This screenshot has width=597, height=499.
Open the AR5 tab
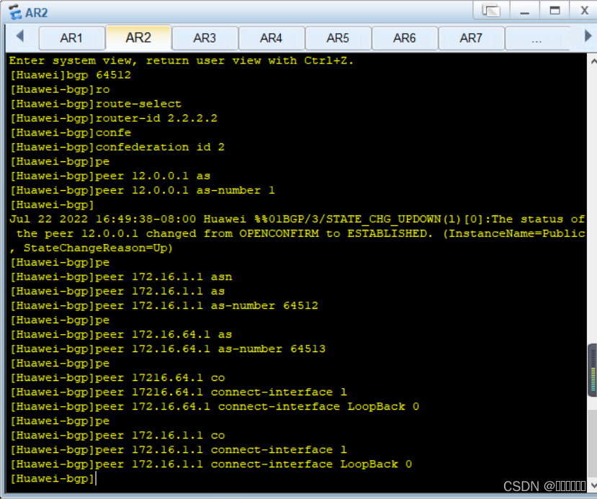tap(338, 38)
